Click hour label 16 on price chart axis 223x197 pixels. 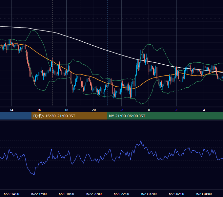pos(39,110)
